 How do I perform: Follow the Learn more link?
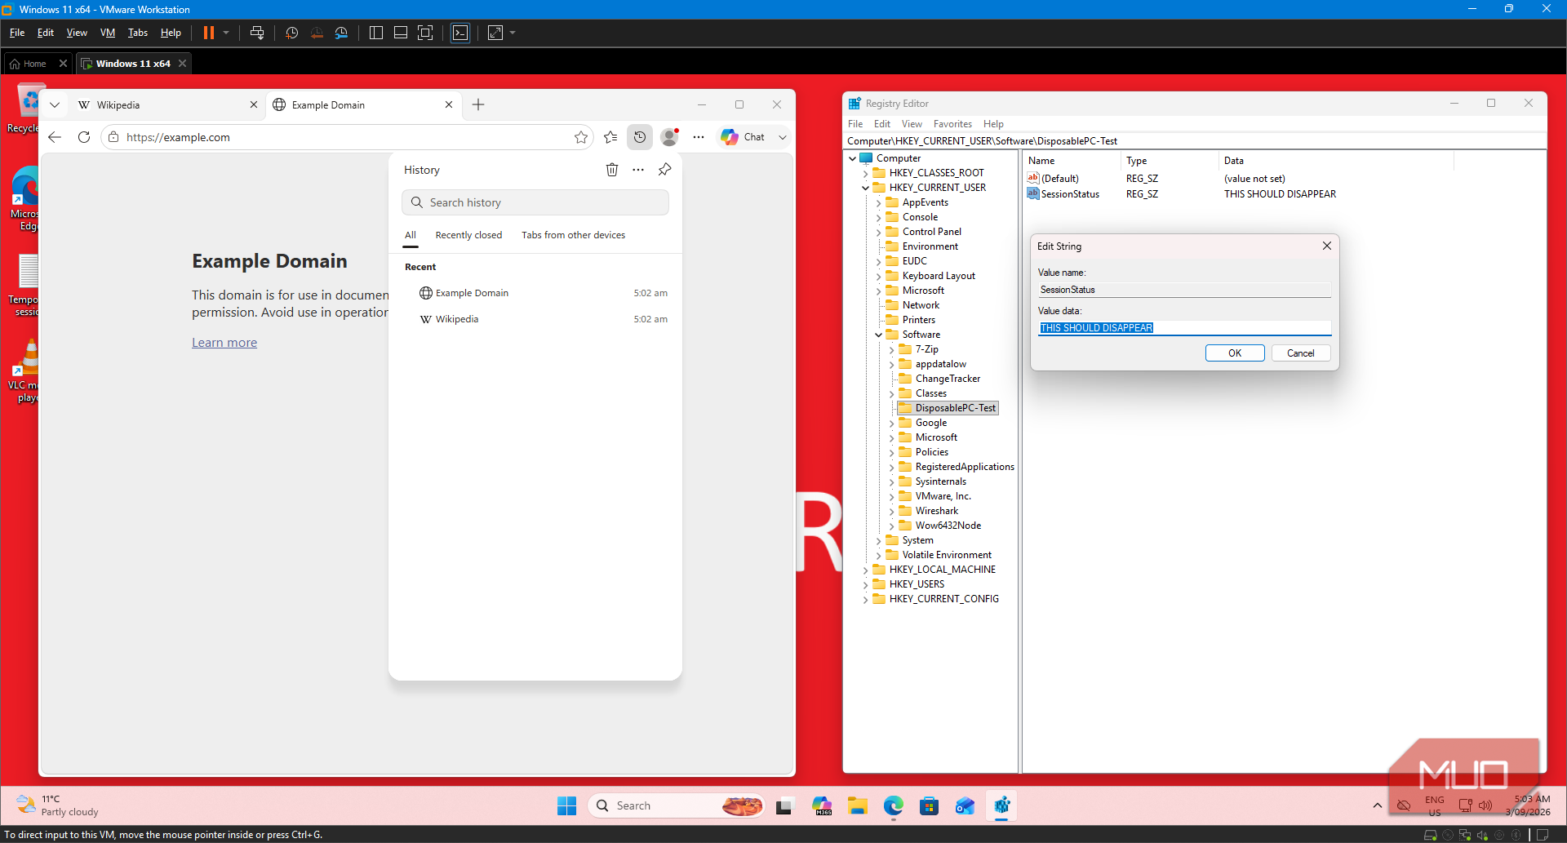coord(224,343)
